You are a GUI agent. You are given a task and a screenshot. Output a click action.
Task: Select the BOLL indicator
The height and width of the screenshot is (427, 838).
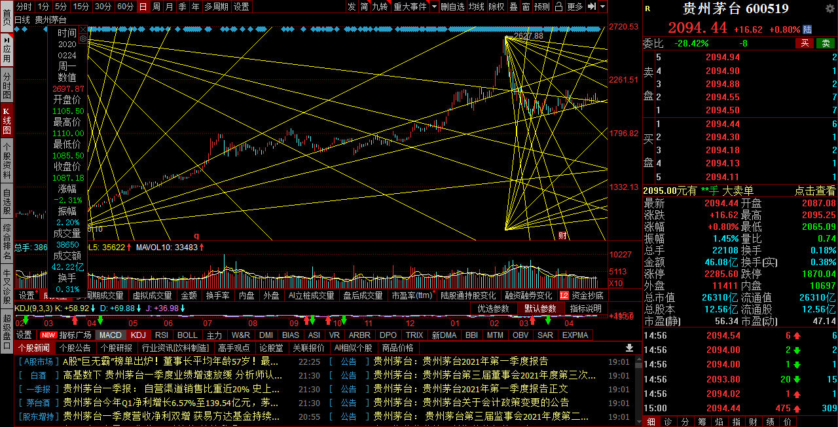click(187, 335)
